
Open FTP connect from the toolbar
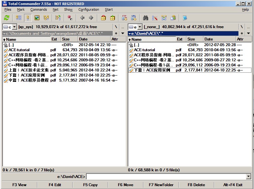(124, 18)
